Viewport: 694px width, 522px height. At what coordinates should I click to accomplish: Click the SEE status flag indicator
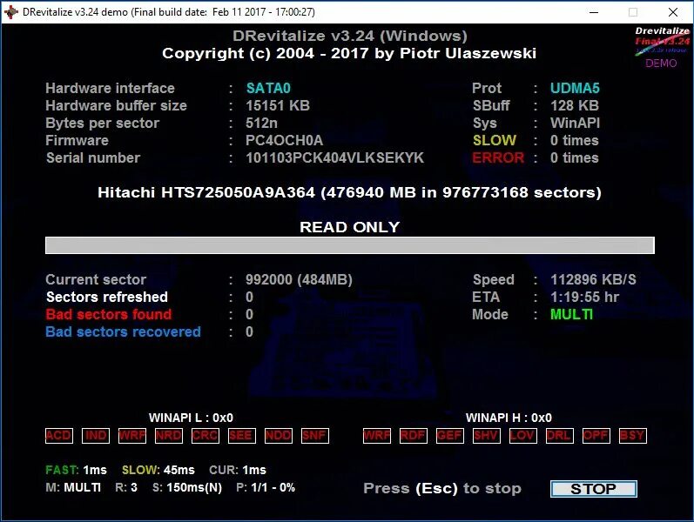242,436
